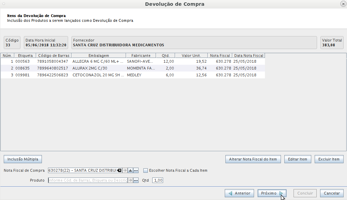Click the MEDLEY fabricante cell
Screen dimensions: 347x200
point(141,75)
